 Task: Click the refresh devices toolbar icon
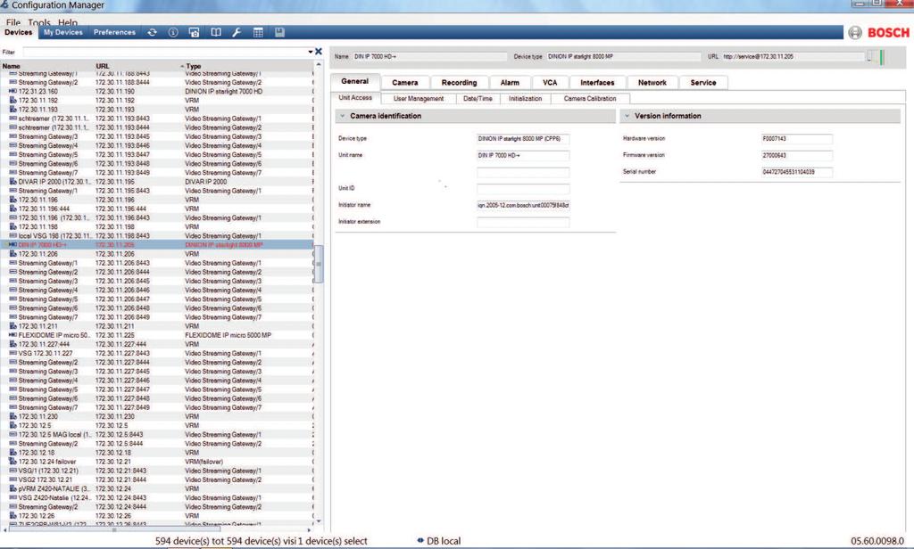click(x=152, y=33)
